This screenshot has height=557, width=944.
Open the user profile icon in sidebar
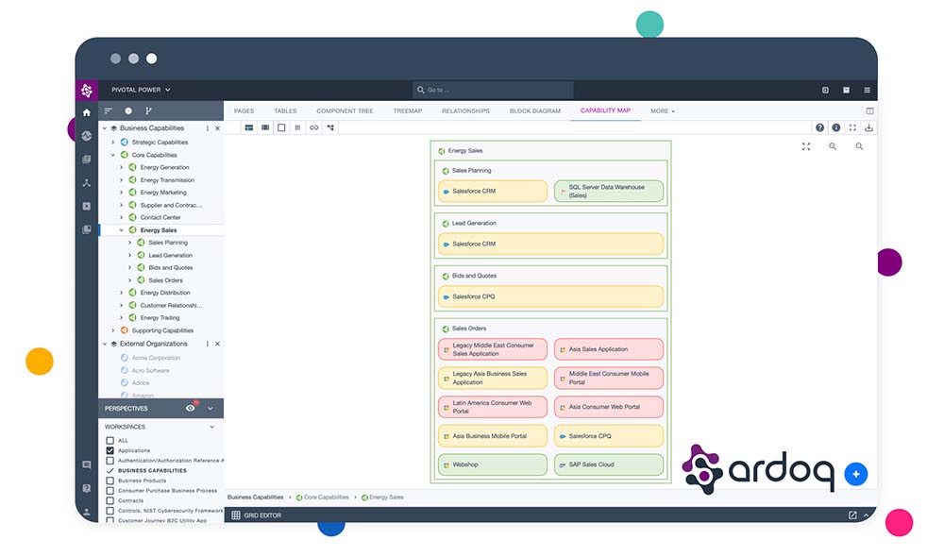[x=87, y=512]
